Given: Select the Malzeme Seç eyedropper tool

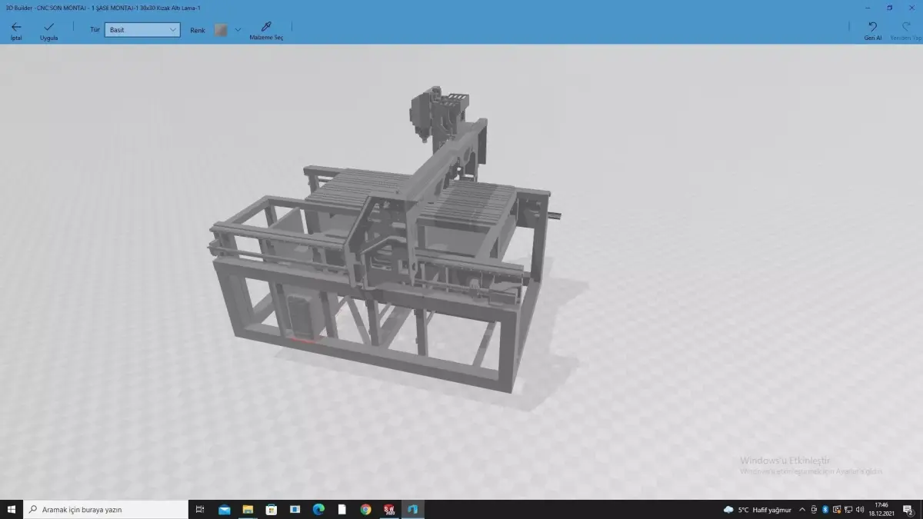Looking at the screenshot, I should [x=266, y=29].
